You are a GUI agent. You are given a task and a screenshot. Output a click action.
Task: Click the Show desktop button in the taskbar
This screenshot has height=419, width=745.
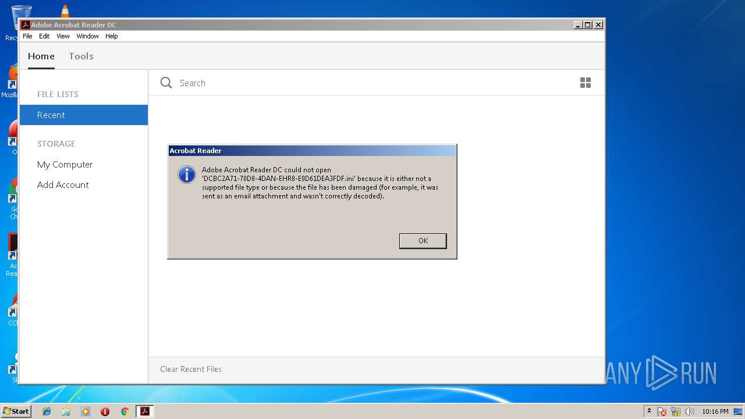point(739,411)
